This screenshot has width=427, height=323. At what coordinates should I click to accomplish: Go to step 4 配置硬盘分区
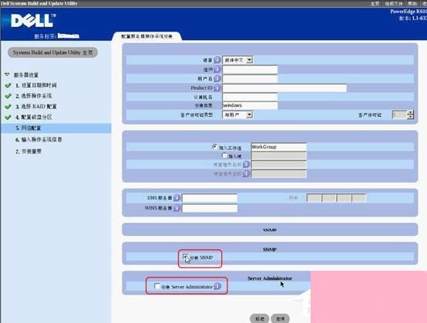[33, 117]
